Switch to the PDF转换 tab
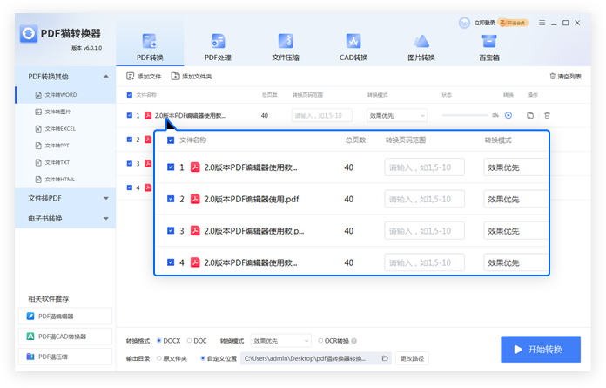This screenshot has width=606, height=388. pyautogui.click(x=150, y=47)
